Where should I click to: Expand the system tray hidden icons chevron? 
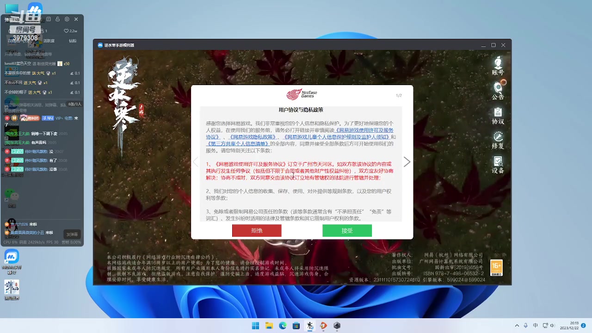(517, 326)
